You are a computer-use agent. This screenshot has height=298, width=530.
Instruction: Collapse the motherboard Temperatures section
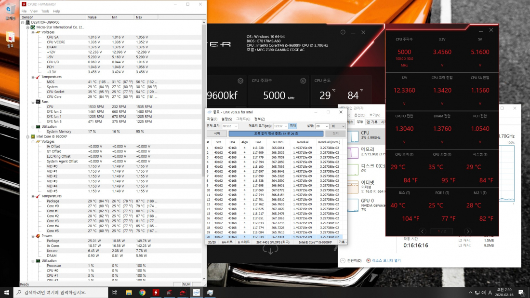pyautogui.click(x=33, y=77)
